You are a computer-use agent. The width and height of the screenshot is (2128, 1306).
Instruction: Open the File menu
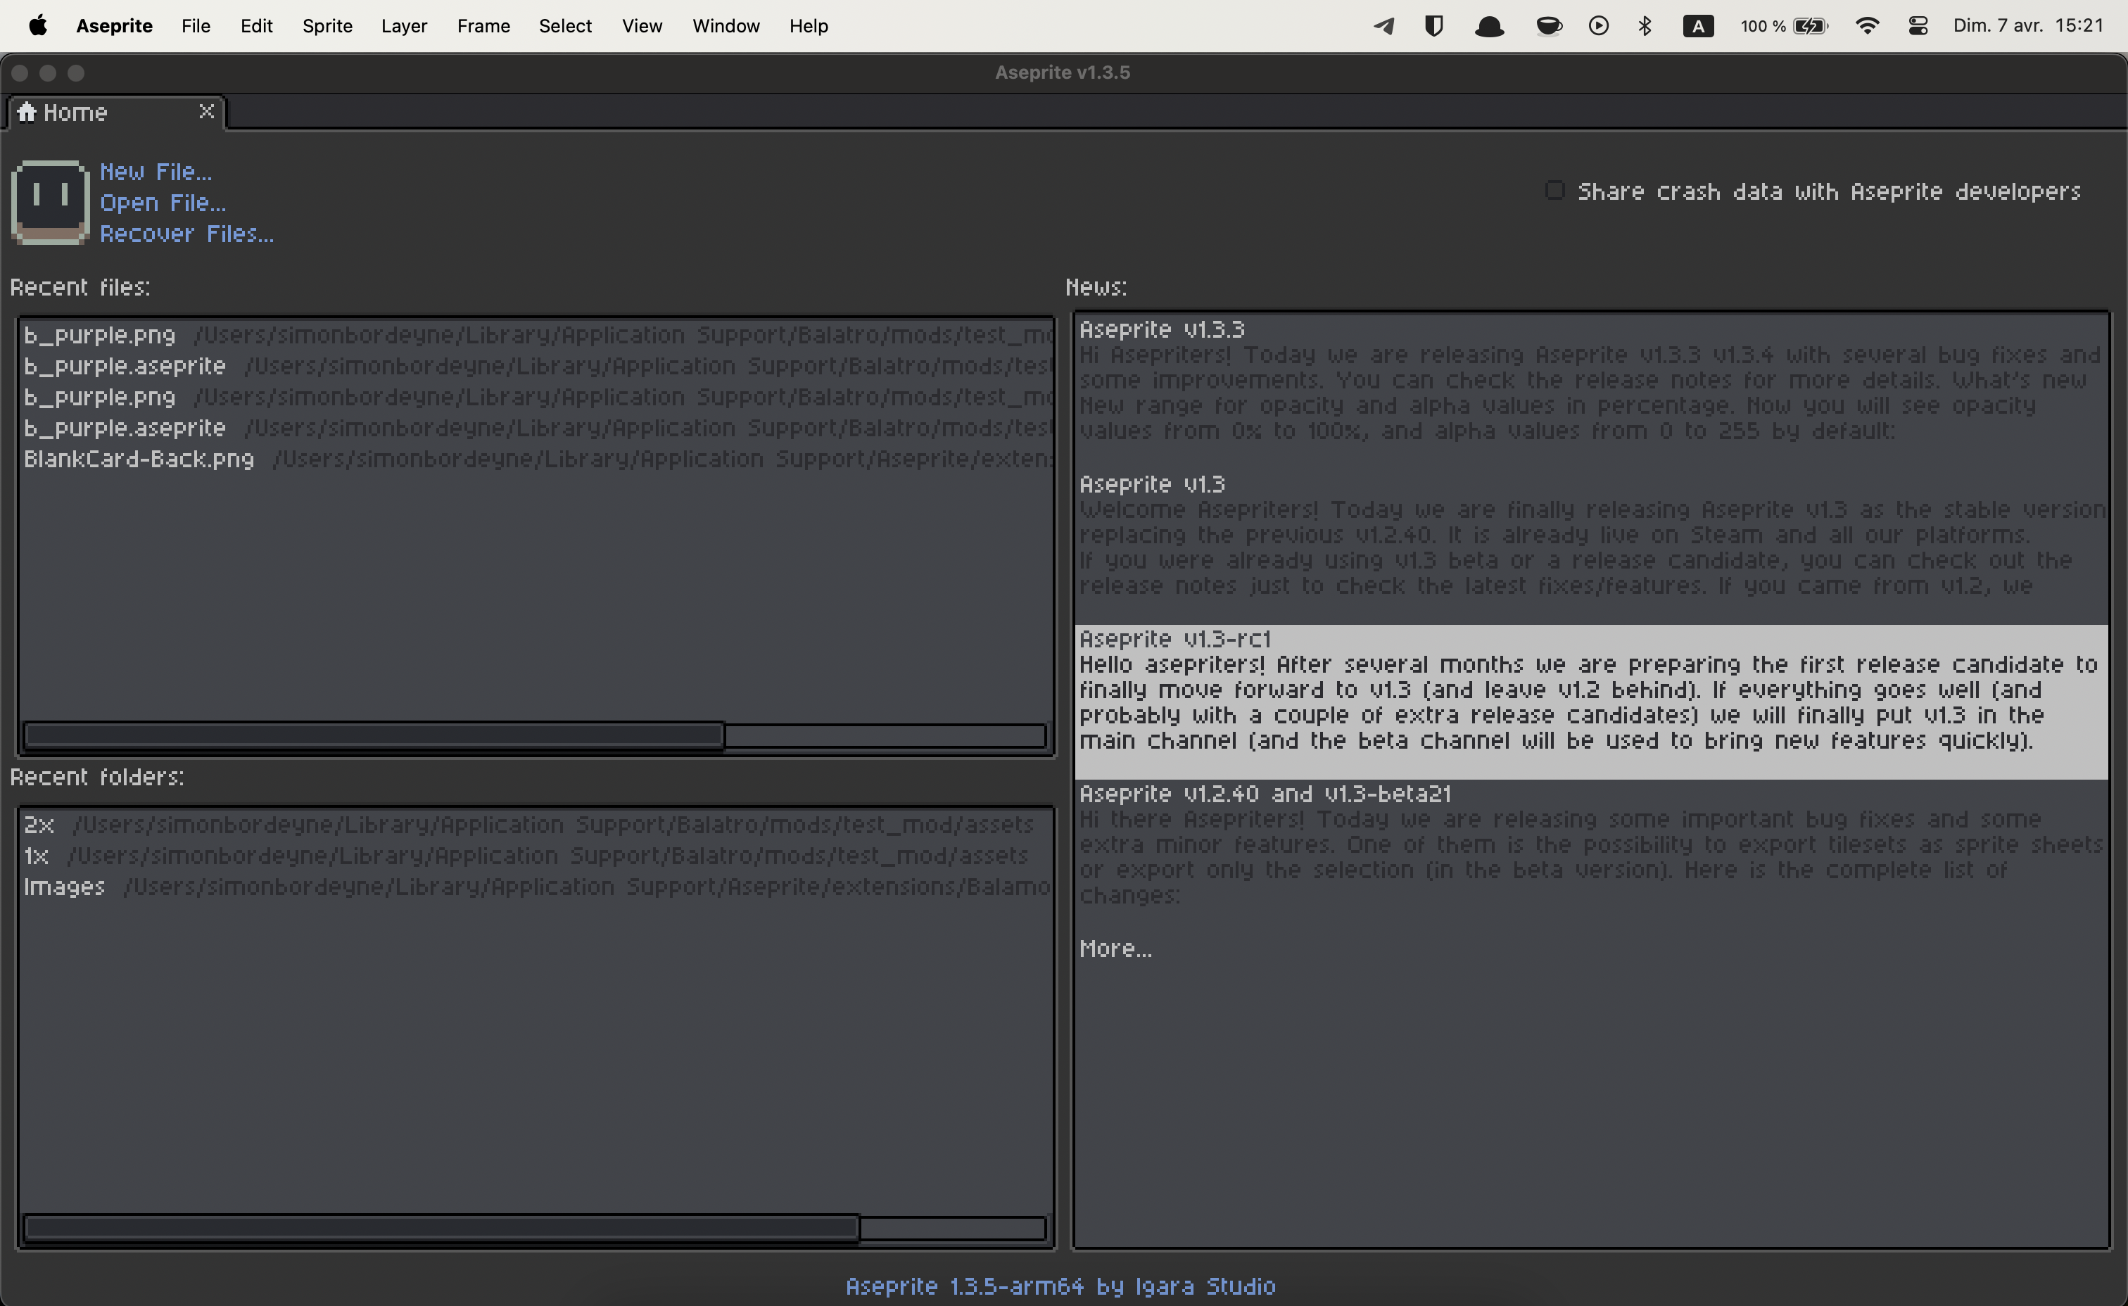(196, 26)
